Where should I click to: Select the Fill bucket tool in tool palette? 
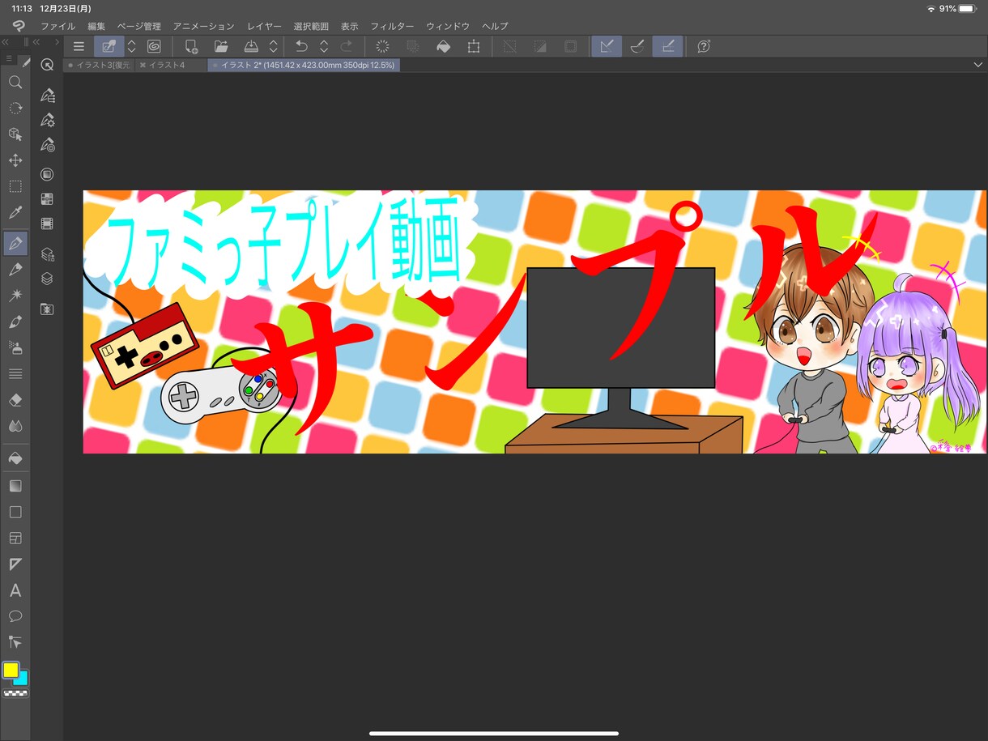(15, 458)
